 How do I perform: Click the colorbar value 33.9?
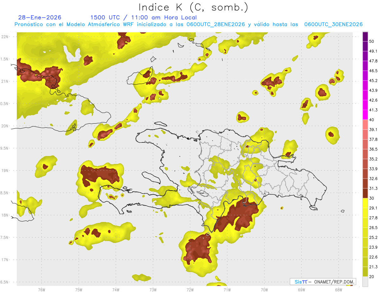point(373,169)
